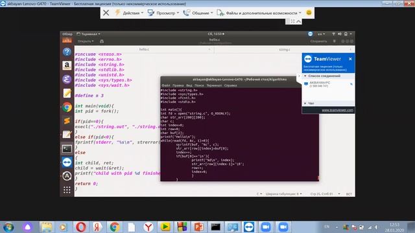Open Software Updater from the Ubuntu dock
Screen dimensions: 415x233
(x=67, y=176)
